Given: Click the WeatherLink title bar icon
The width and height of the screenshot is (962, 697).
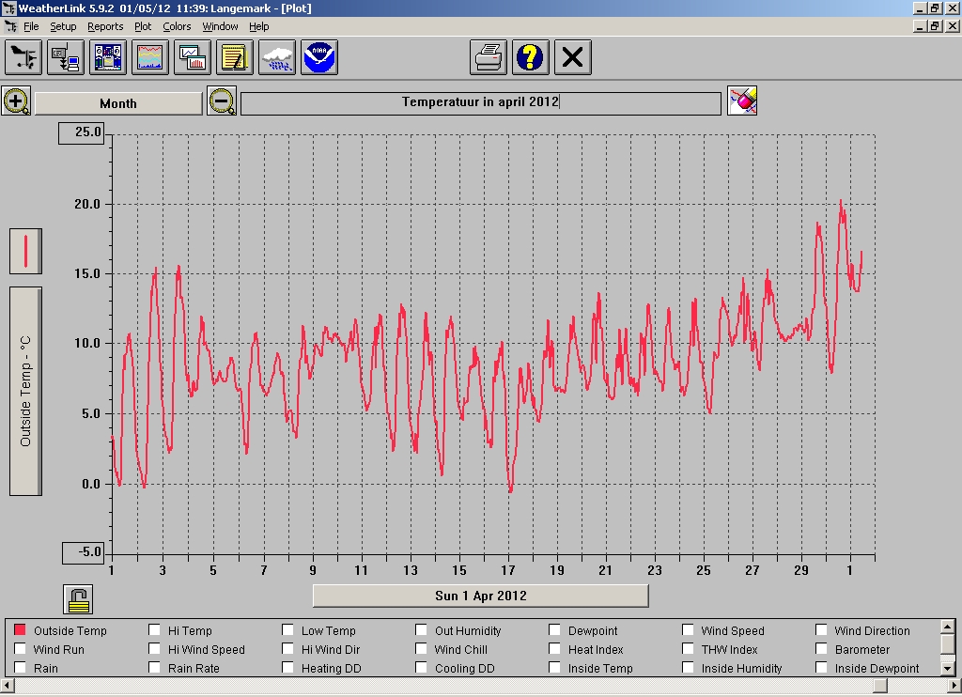Looking at the screenshot, I should (x=8, y=8).
